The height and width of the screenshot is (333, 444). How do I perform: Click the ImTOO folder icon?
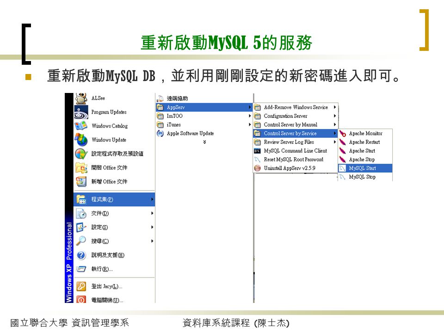coord(160,116)
